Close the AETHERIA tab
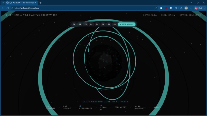The height and width of the screenshot is (116, 207). [x=35, y=3]
